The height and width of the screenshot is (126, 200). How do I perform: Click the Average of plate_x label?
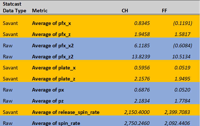[x=54, y=68]
